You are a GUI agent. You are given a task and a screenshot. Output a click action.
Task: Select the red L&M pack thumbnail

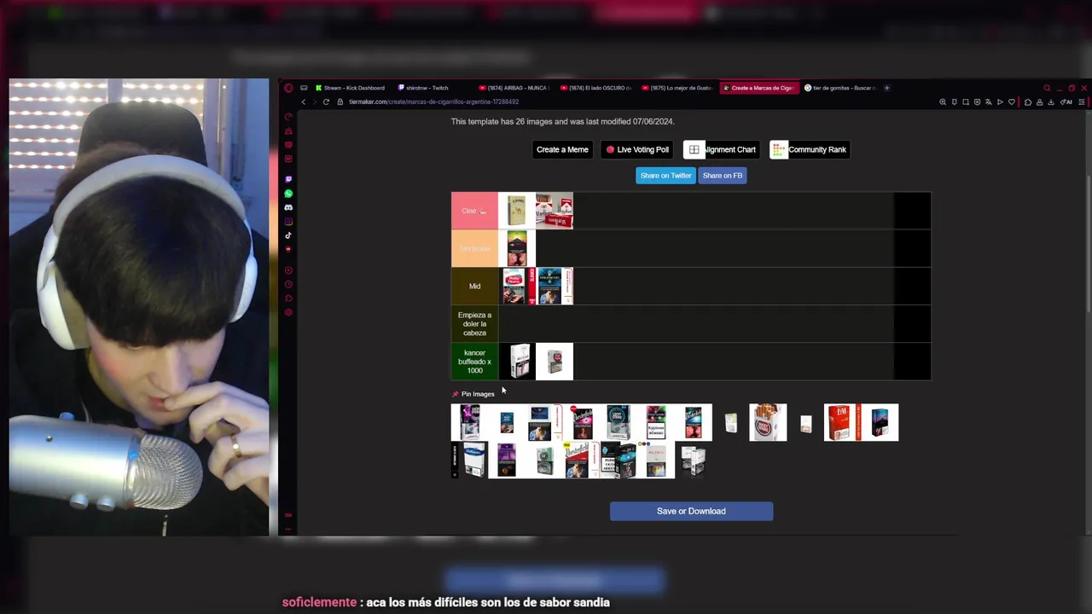[842, 422]
